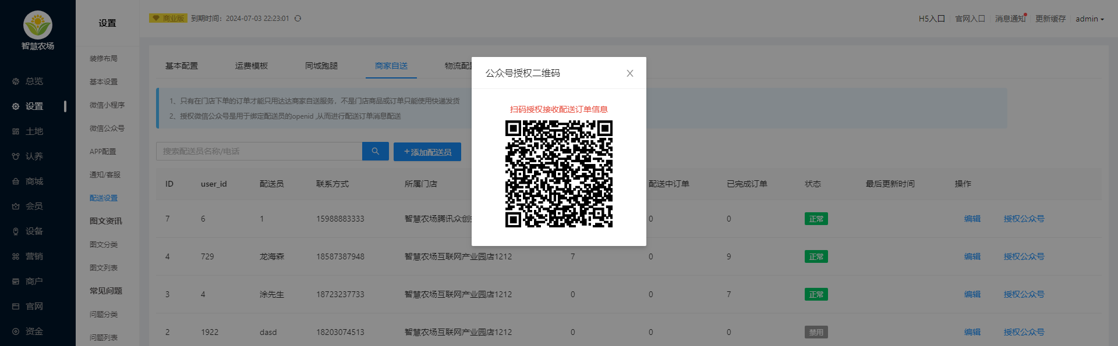This screenshot has height=346, width=1118.
Task: Open 微信小程序 settings
Action: tap(107, 105)
